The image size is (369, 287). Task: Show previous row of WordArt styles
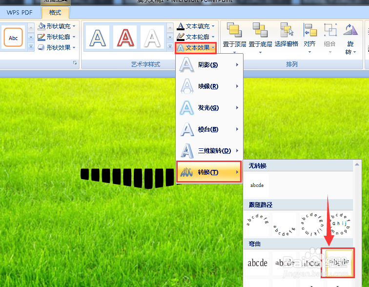tap(170, 28)
